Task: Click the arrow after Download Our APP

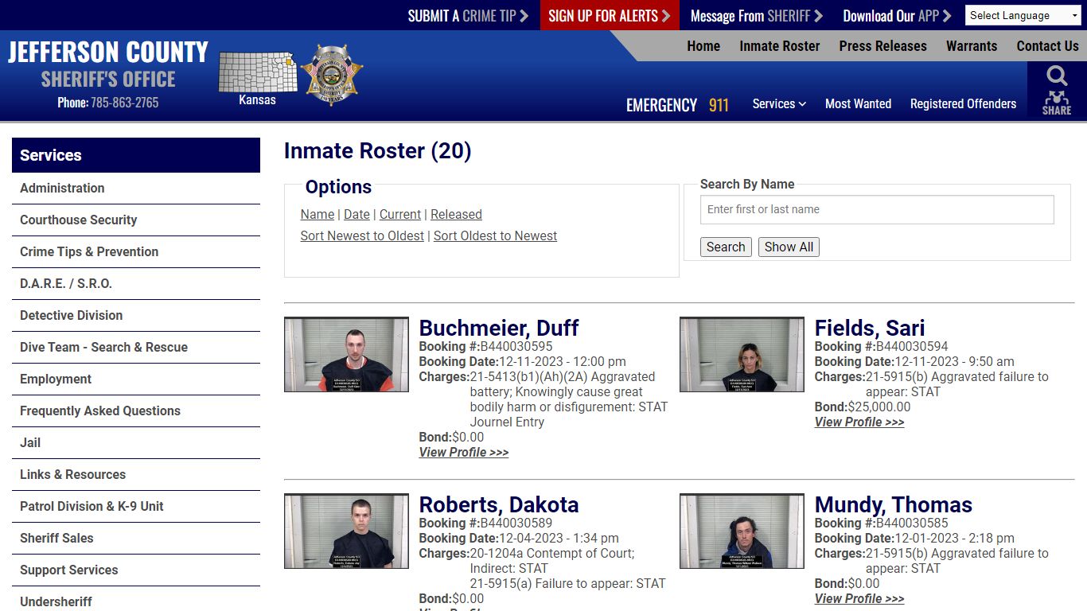Action: (x=947, y=15)
